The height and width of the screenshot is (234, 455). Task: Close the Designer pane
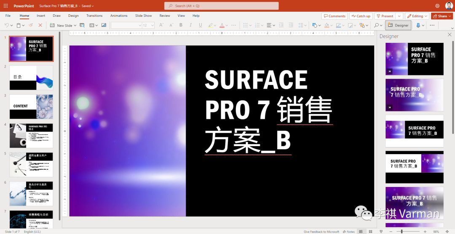click(x=450, y=35)
